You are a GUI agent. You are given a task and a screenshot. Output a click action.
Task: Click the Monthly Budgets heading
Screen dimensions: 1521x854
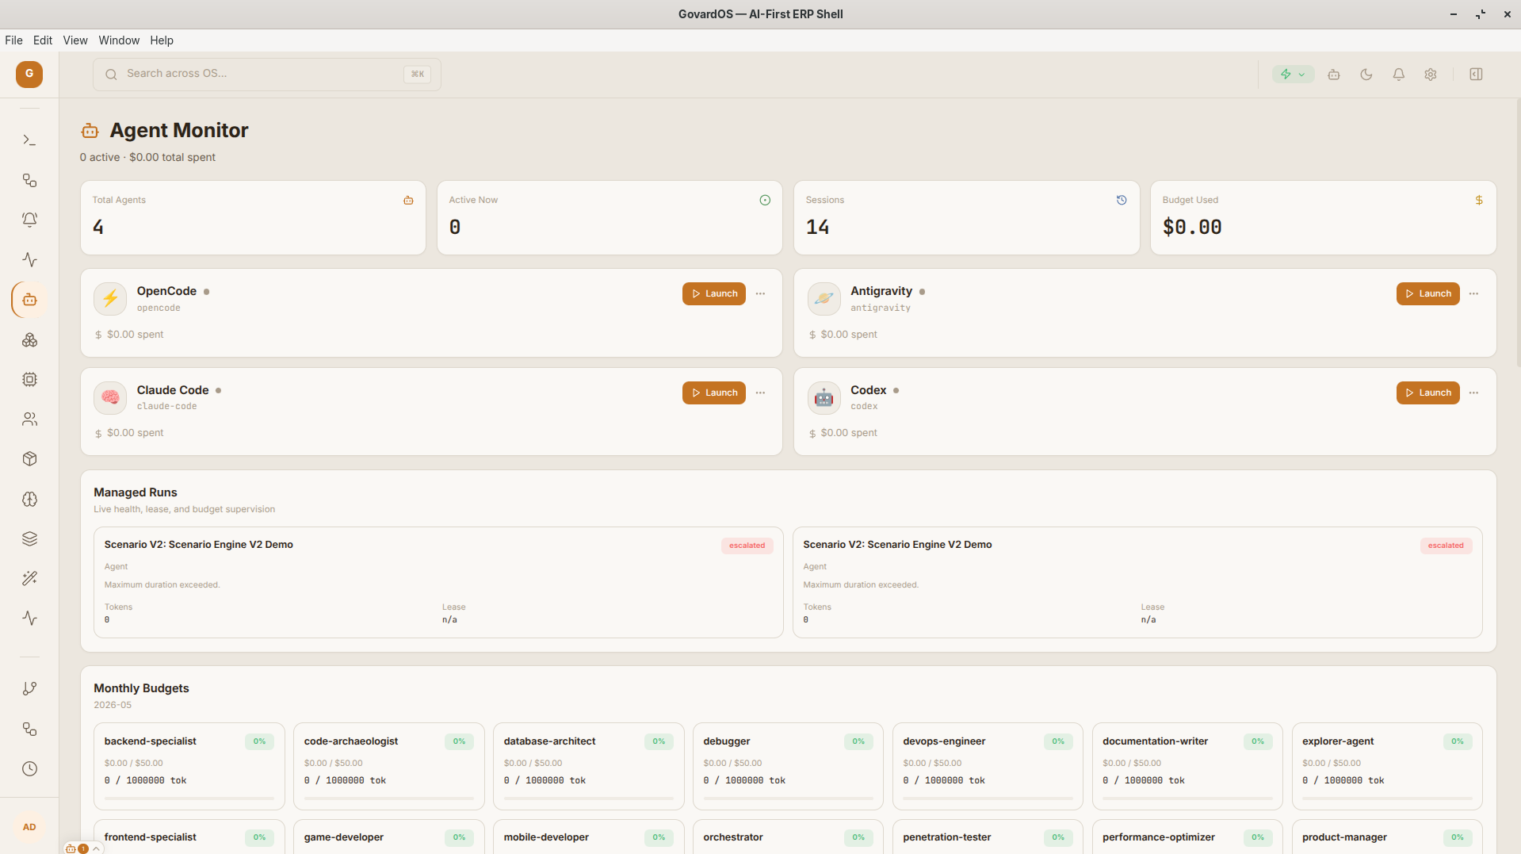point(141,688)
